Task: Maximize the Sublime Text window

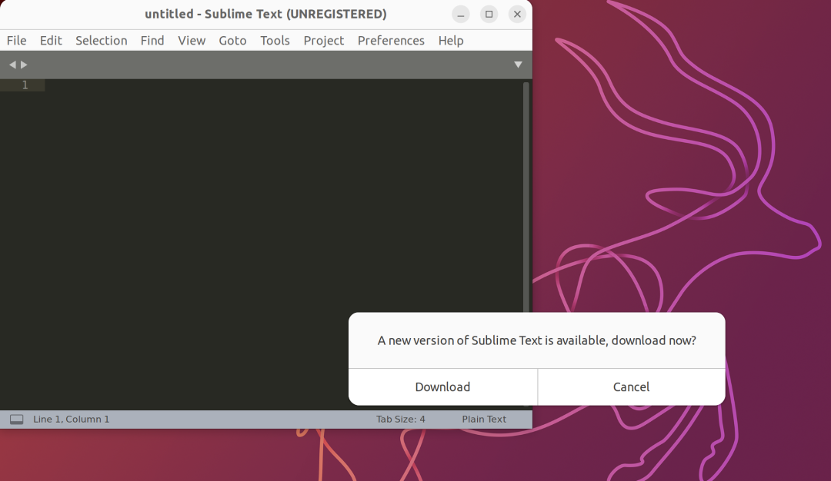Action: [x=489, y=15]
